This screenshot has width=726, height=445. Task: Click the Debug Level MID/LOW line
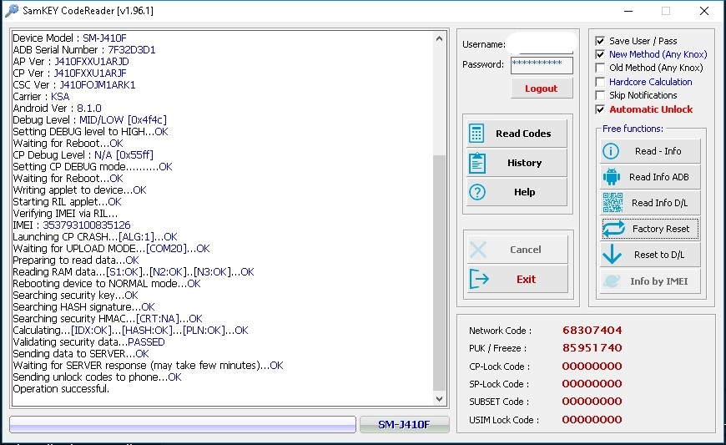click(90, 120)
